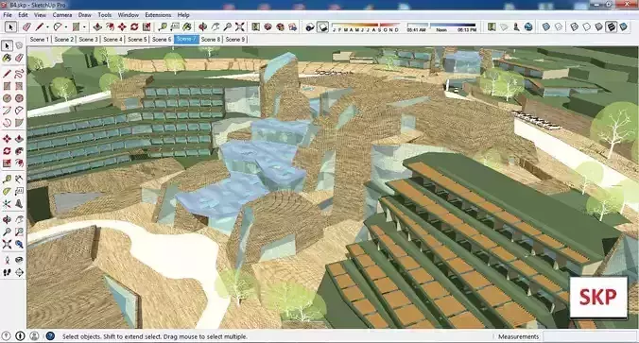The width and height of the screenshot is (639, 343).
Task: Switch to Wireframe face style
Action: pyautogui.click(x=574, y=26)
